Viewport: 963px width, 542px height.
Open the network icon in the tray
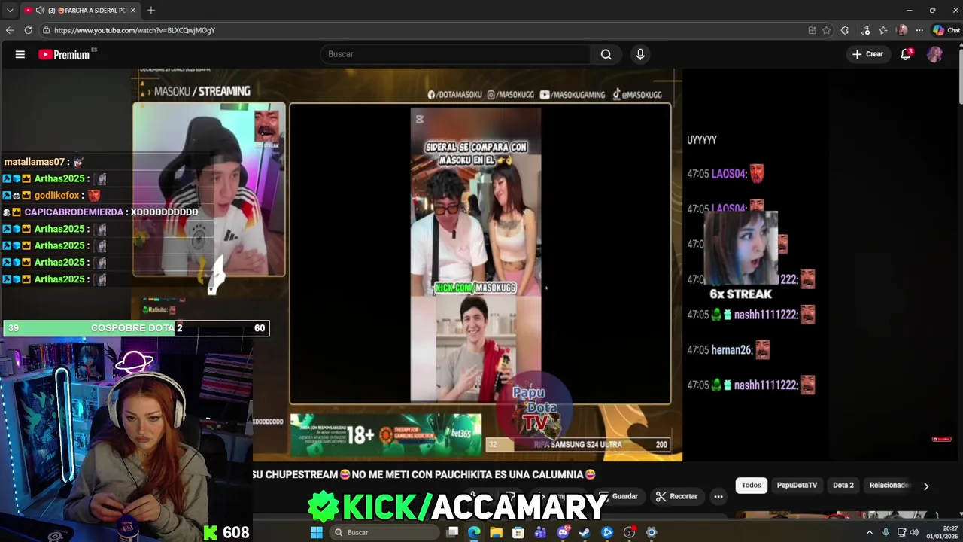point(901,532)
